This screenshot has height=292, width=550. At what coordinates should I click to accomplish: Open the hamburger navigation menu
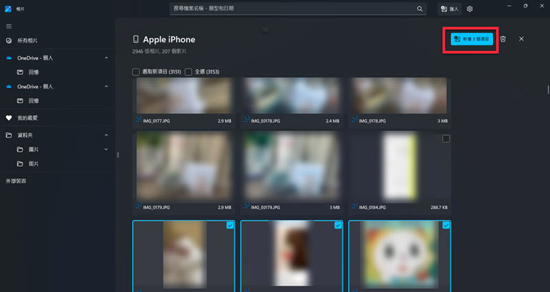coord(9,26)
